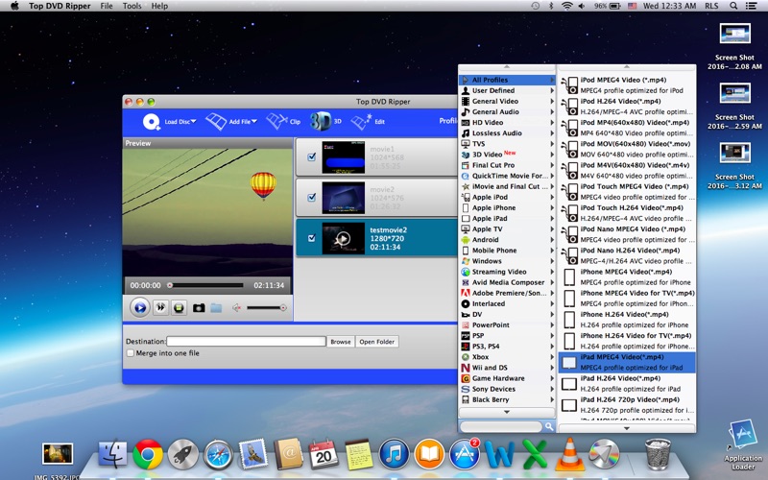This screenshot has width=768, height=480.
Task: Click the testmovie2 play thumbnail
Action: [x=344, y=238]
